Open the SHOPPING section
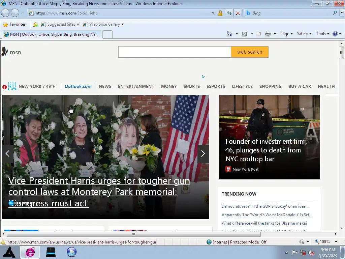345x259 pixels. click(271, 86)
